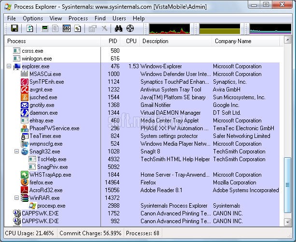Click Processes: 68 status bar entry

coord(143,233)
